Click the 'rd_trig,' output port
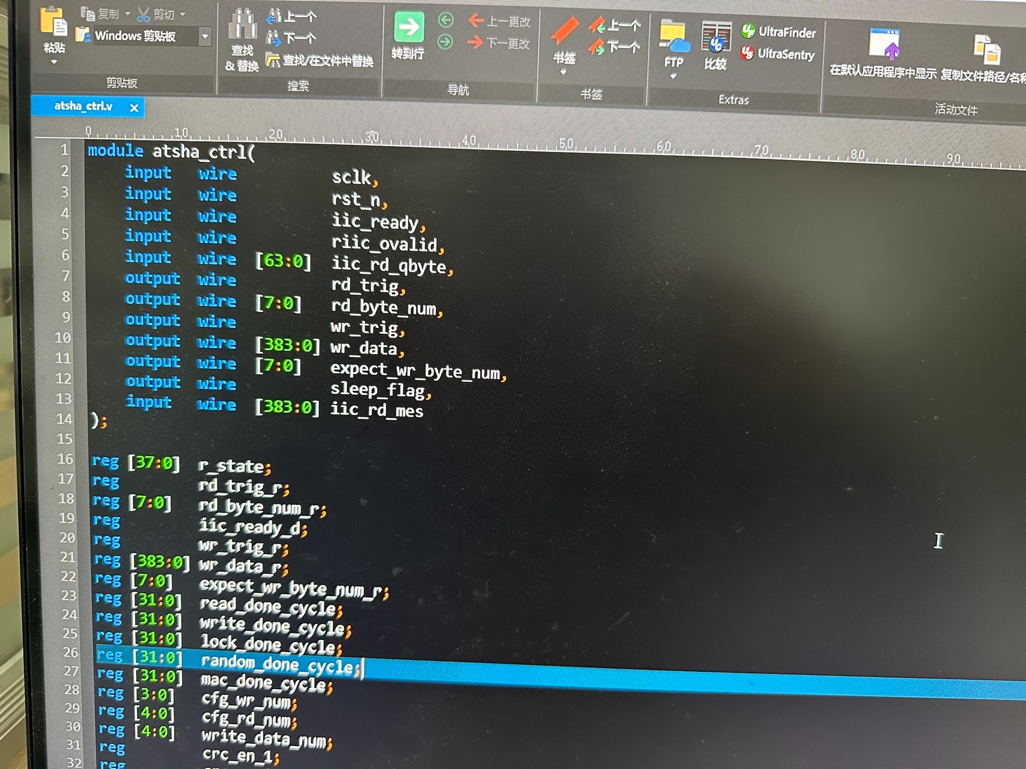1026x769 pixels. click(x=368, y=286)
